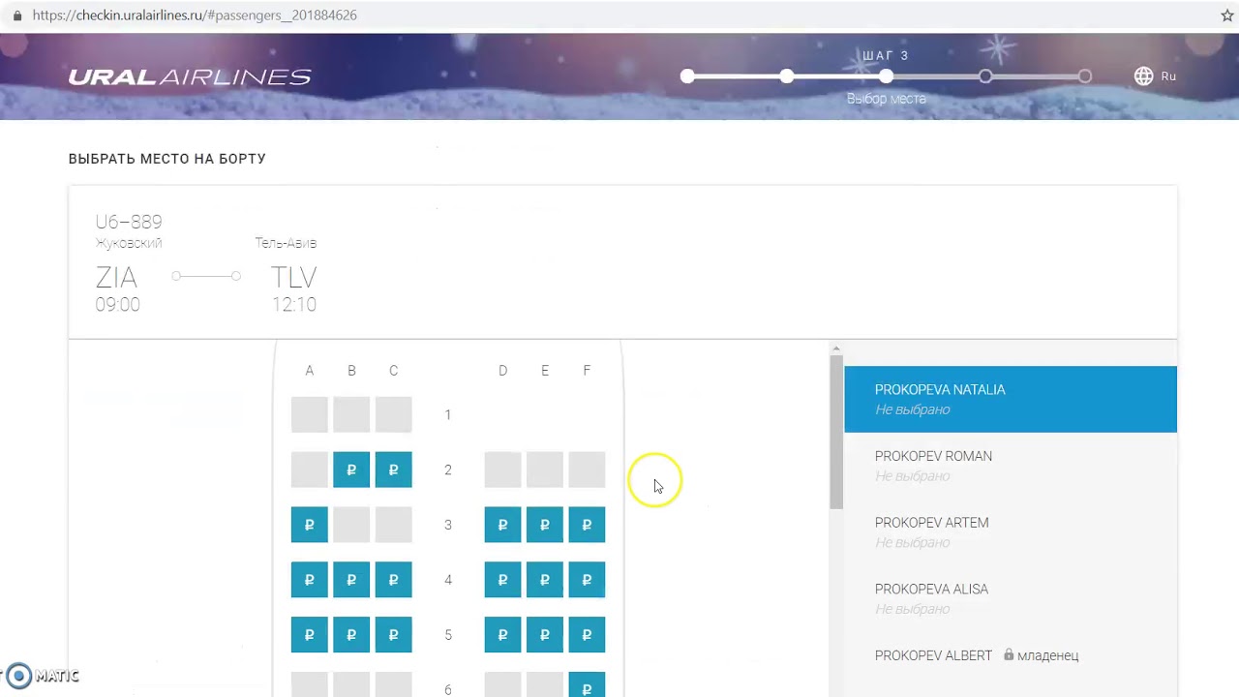Click heading ВЫБРАТЬ МЕСТО НА БОРТУ
Viewport: 1239px width, 697px height.
tap(167, 159)
